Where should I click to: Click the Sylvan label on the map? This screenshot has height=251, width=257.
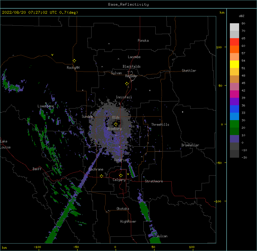point(116,73)
